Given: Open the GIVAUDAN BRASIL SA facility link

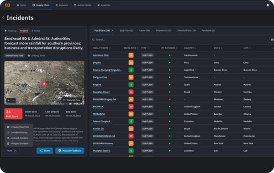Looking at the screenshot, I should [104, 136].
